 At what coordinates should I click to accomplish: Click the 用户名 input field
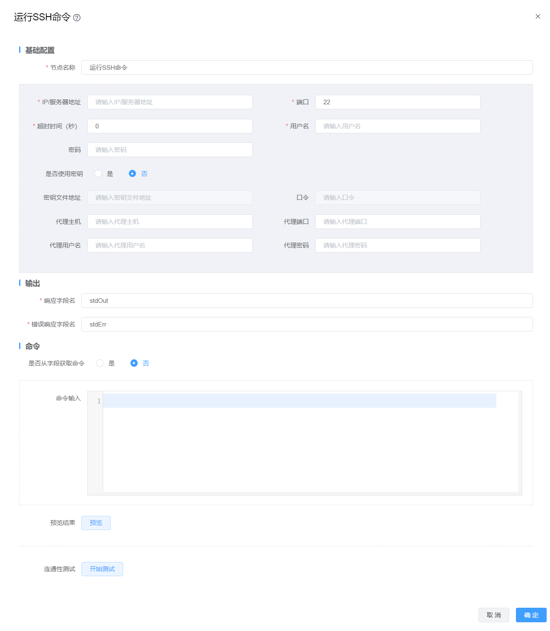pyautogui.click(x=397, y=126)
